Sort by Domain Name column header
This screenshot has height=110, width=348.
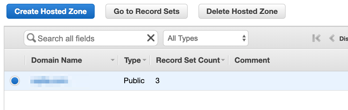pyautogui.click(x=56, y=60)
